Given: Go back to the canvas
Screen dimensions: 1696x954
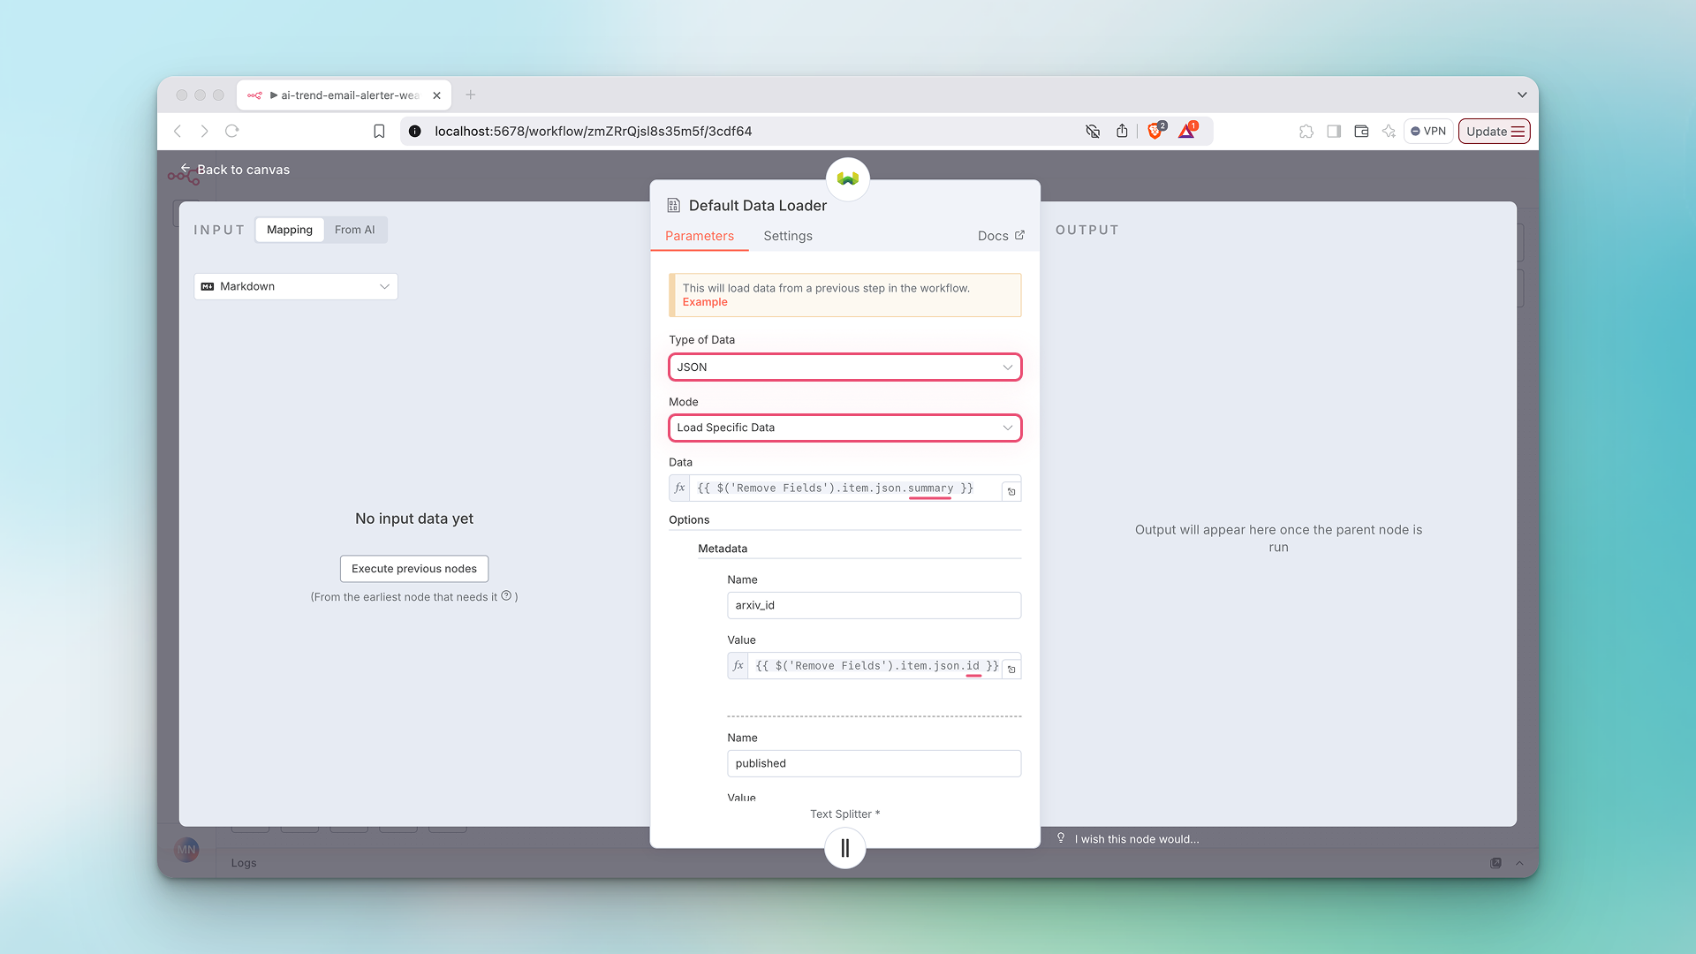Looking at the screenshot, I should (x=235, y=169).
